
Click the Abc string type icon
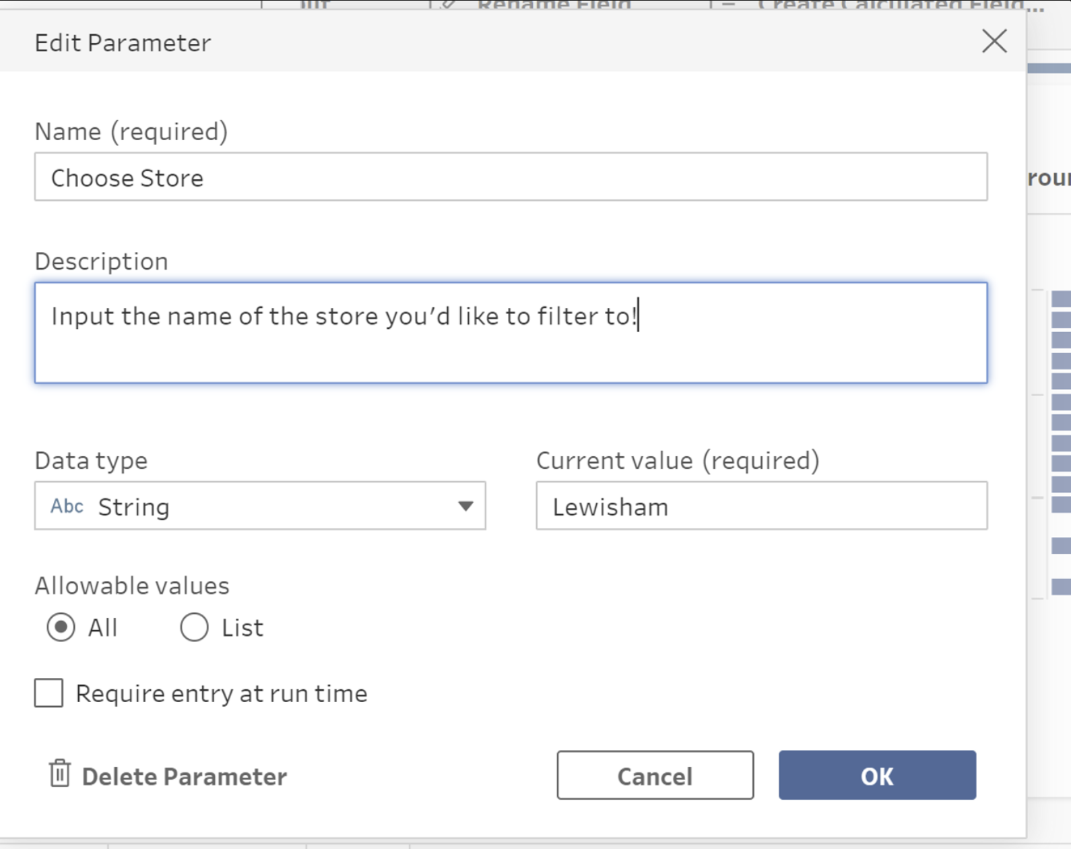67,506
